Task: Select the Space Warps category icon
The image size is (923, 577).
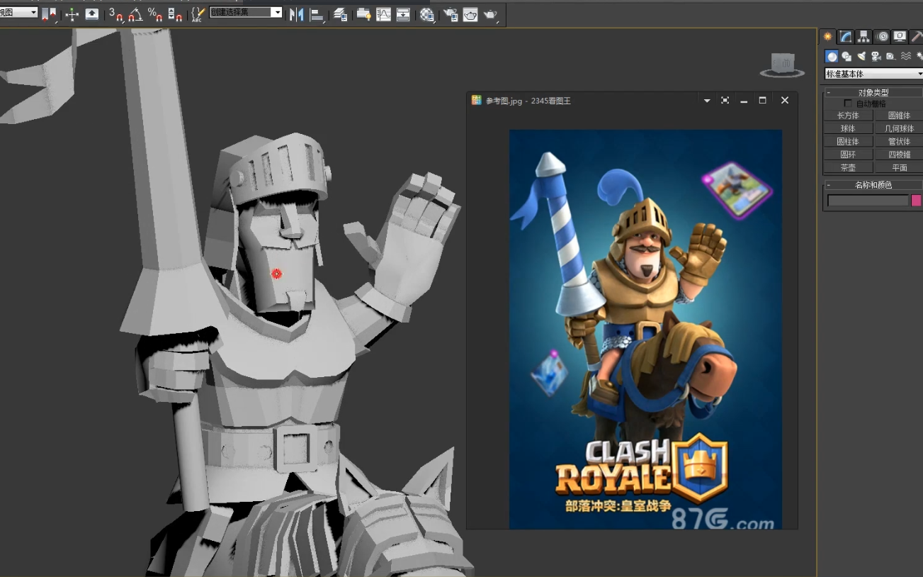Action: click(x=905, y=56)
